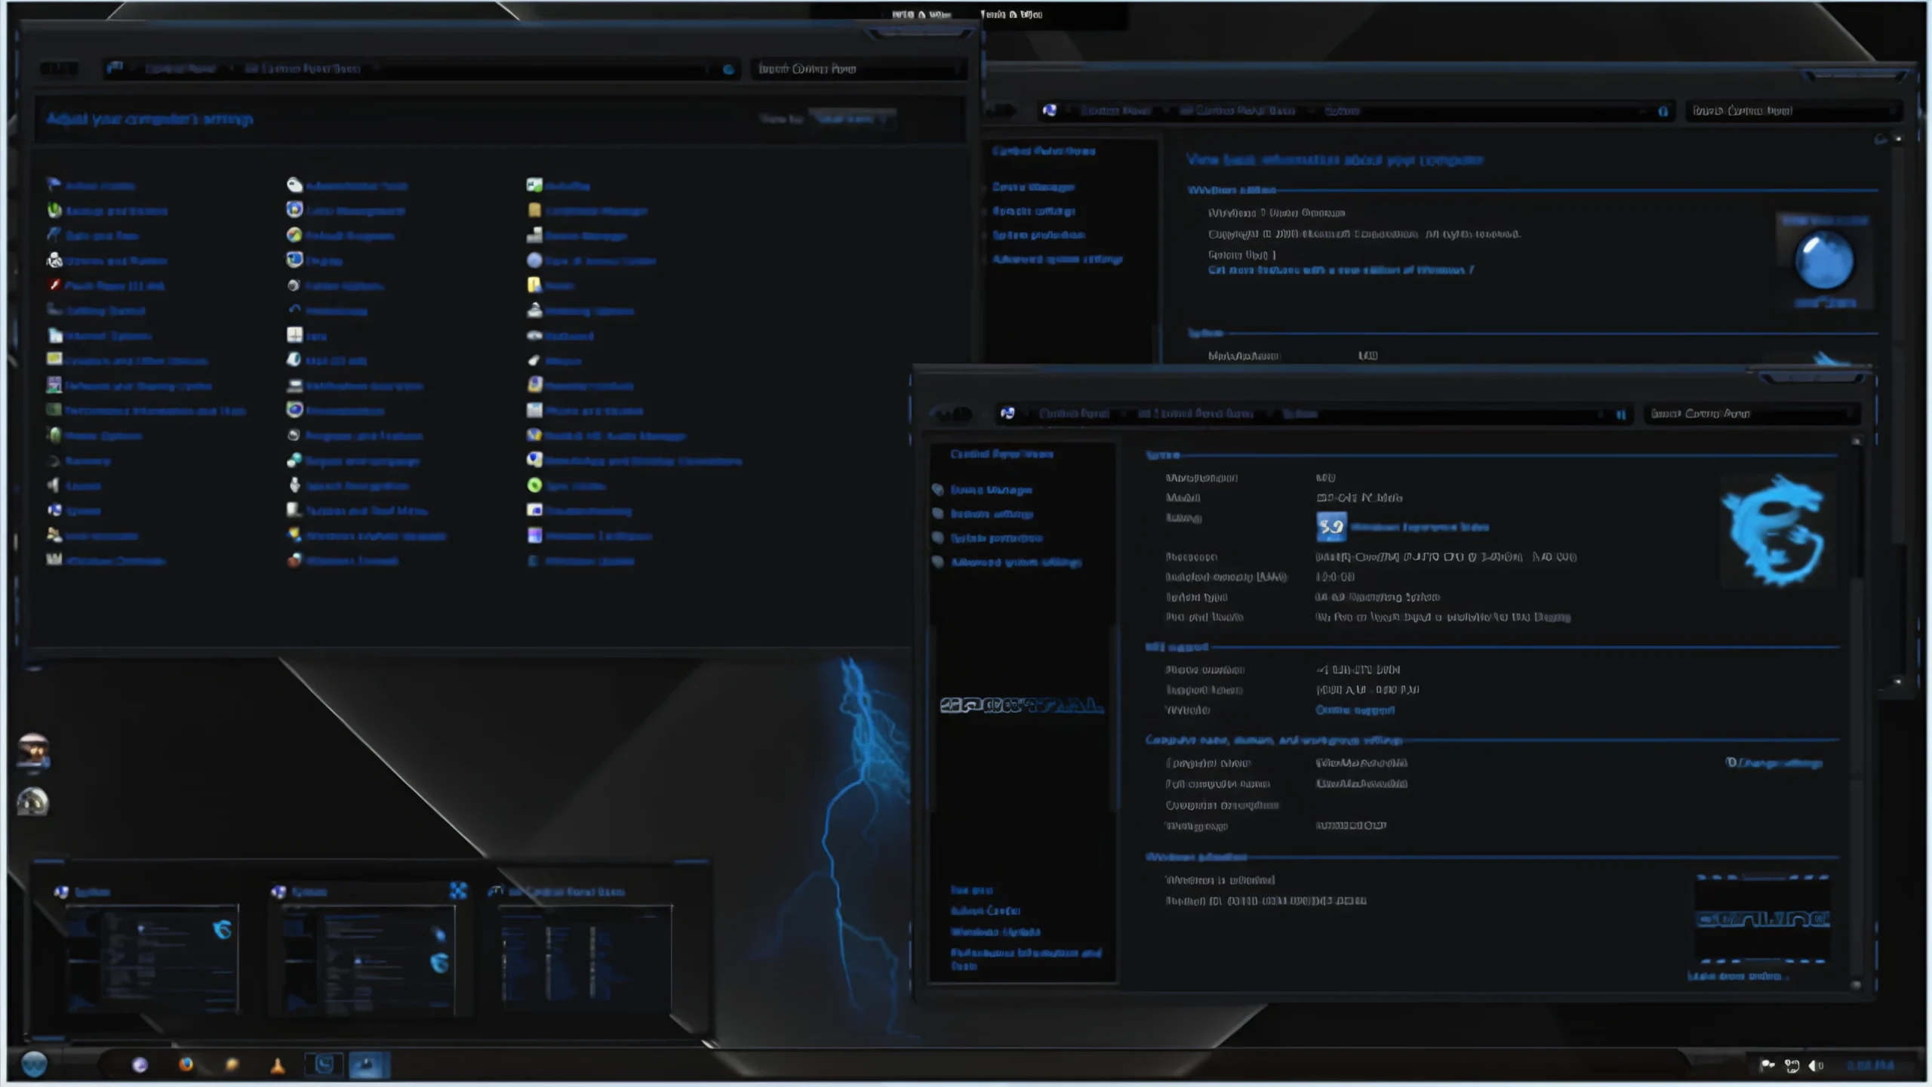Click Control Panel breadcrumb in front System window
The height and width of the screenshot is (1087, 1932).
coord(1073,414)
